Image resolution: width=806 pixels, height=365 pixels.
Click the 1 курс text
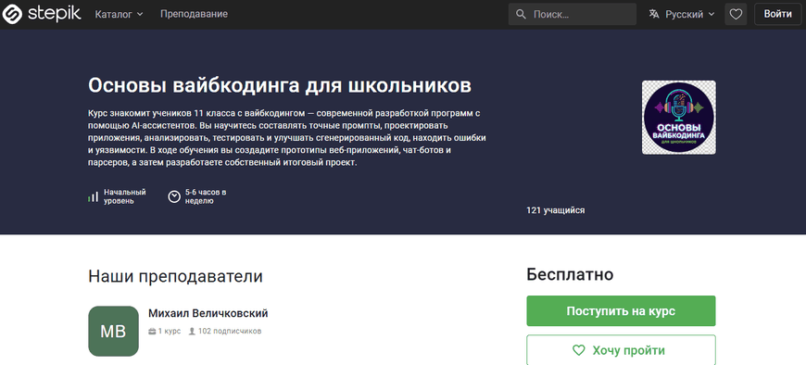(x=170, y=331)
